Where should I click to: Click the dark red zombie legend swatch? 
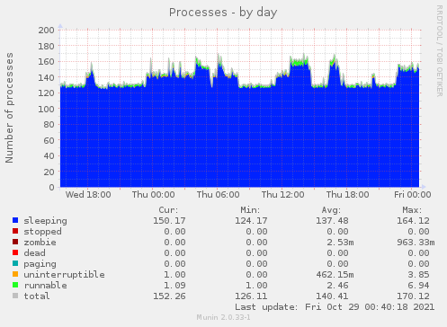pos(15,242)
